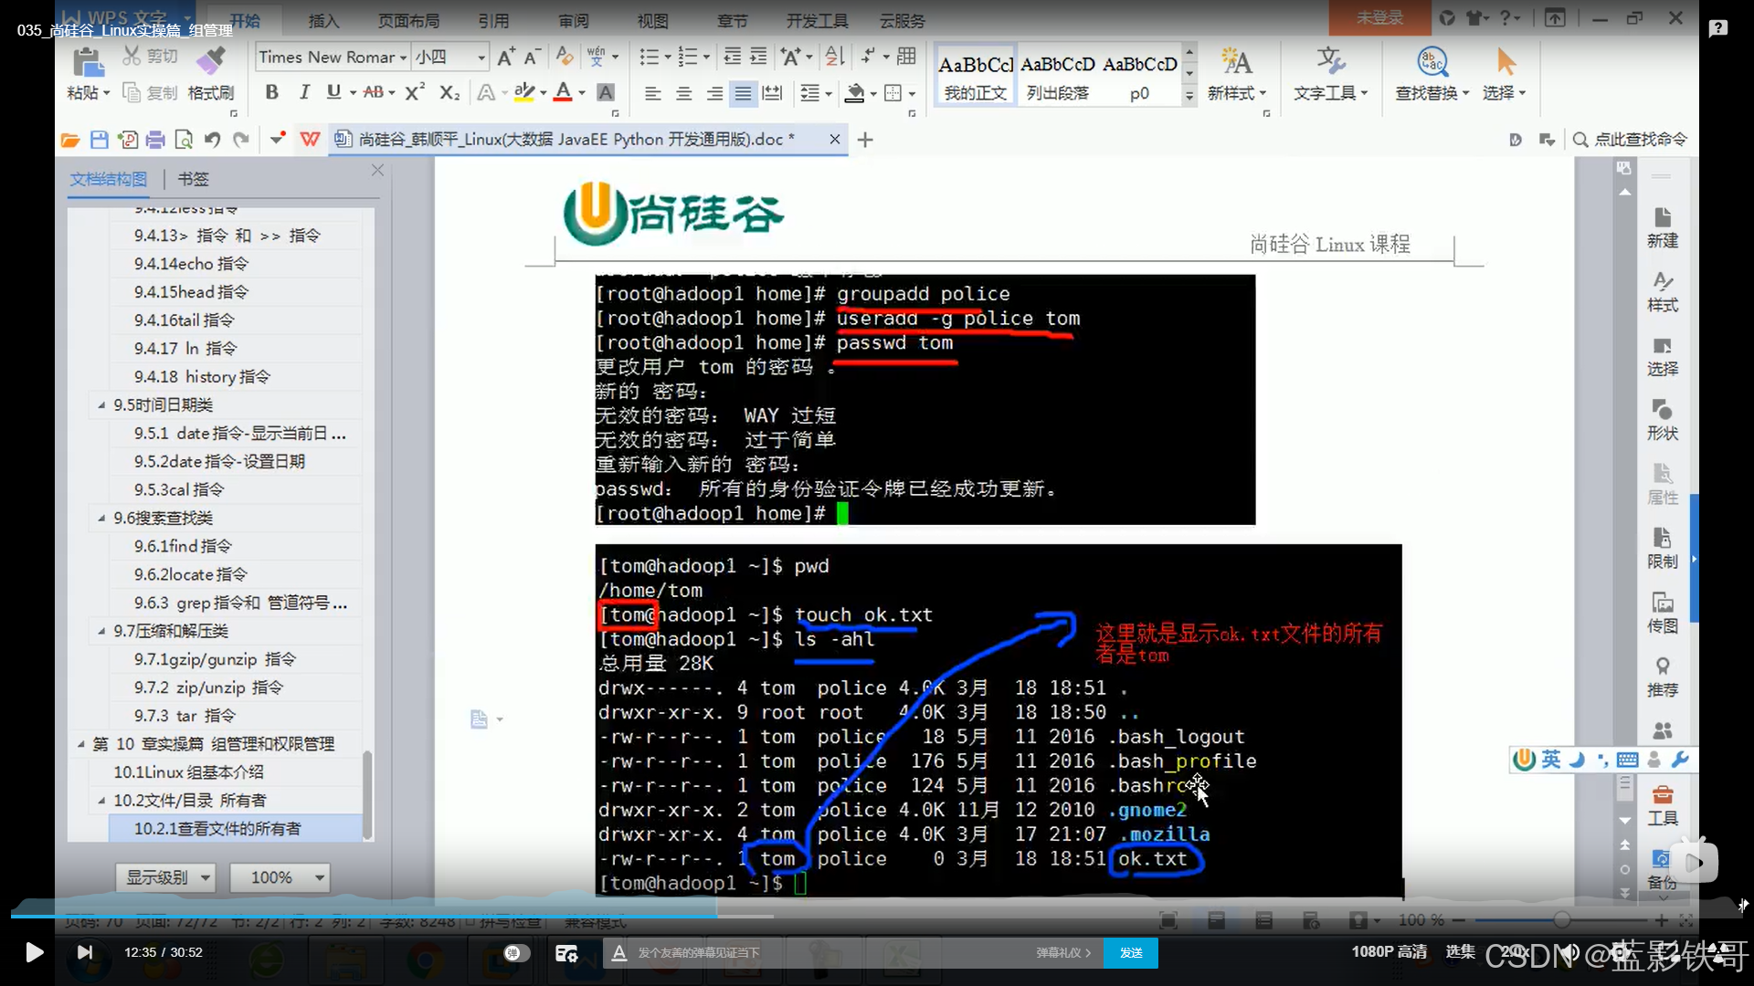Viewport: 1754px width, 986px height.
Task: Toggle the danmaku switch in player bar
Action: pyautogui.click(x=516, y=952)
